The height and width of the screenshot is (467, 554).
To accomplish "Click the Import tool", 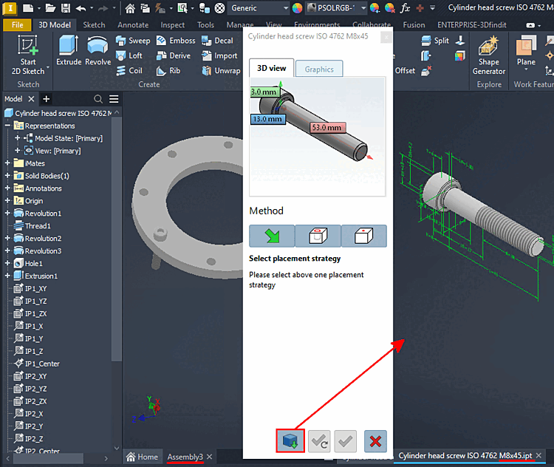I will (x=219, y=55).
